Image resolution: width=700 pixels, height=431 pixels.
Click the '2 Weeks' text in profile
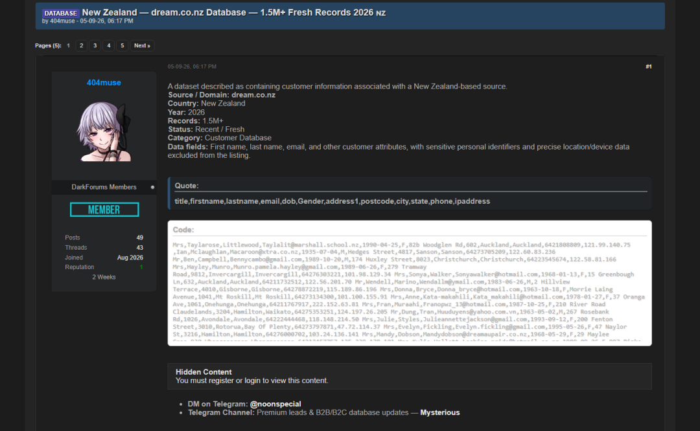[104, 277]
